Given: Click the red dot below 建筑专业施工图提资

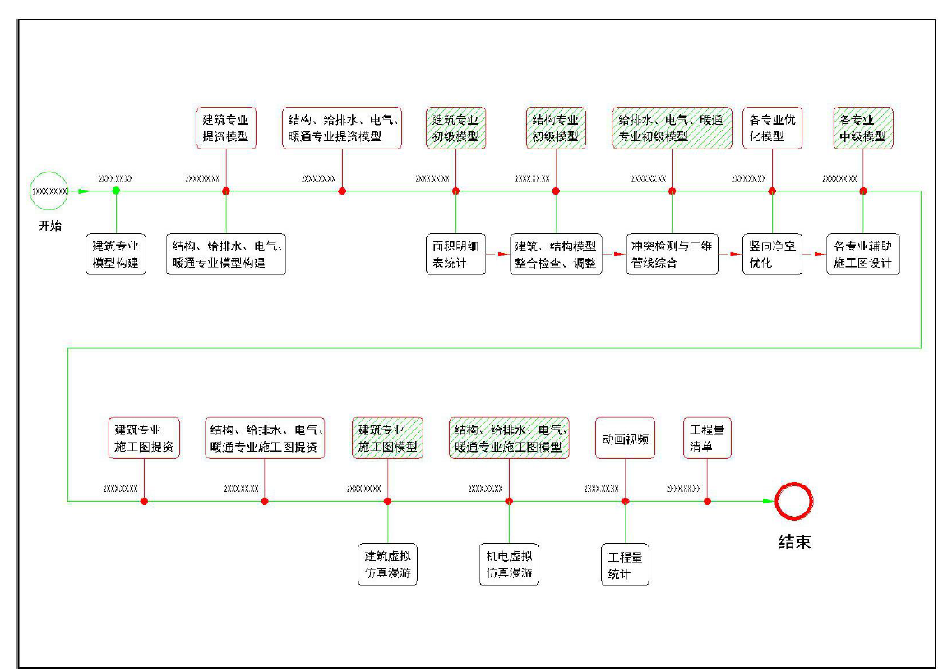Looking at the screenshot, I should 145,501.
